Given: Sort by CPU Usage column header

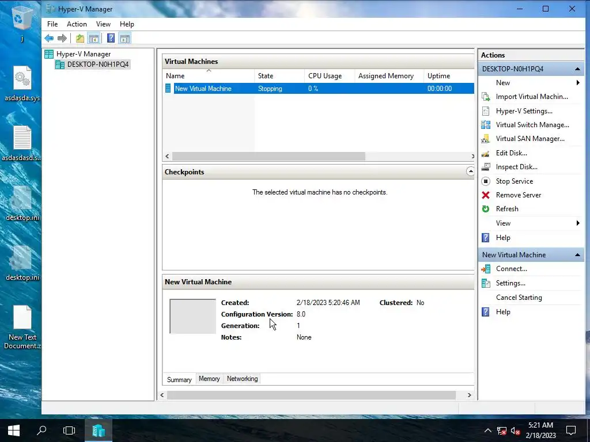Looking at the screenshot, I should pyautogui.click(x=329, y=76).
